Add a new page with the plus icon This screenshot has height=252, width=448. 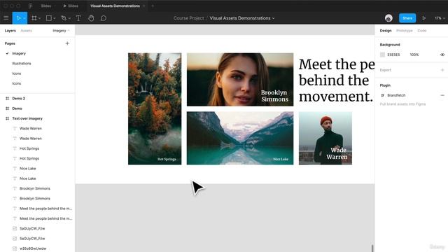click(67, 43)
